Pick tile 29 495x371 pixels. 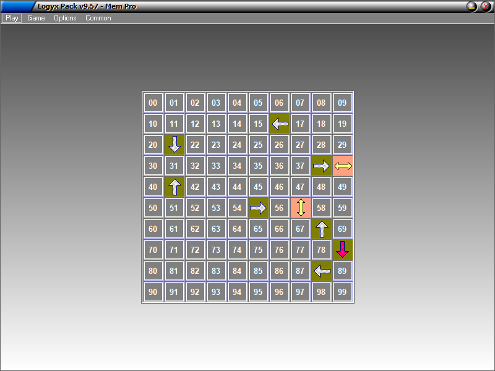[x=343, y=145]
